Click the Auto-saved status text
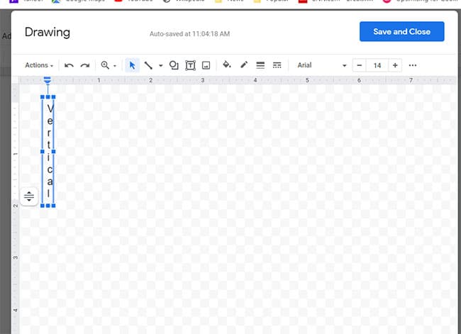 [x=189, y=34]
